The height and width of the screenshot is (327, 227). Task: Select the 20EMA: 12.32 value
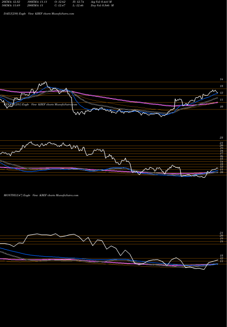click(x=10, y=1)
